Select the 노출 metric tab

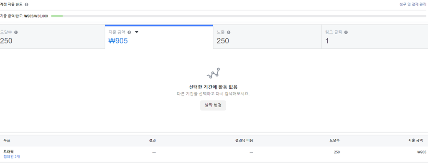click(x=267, y=37)
